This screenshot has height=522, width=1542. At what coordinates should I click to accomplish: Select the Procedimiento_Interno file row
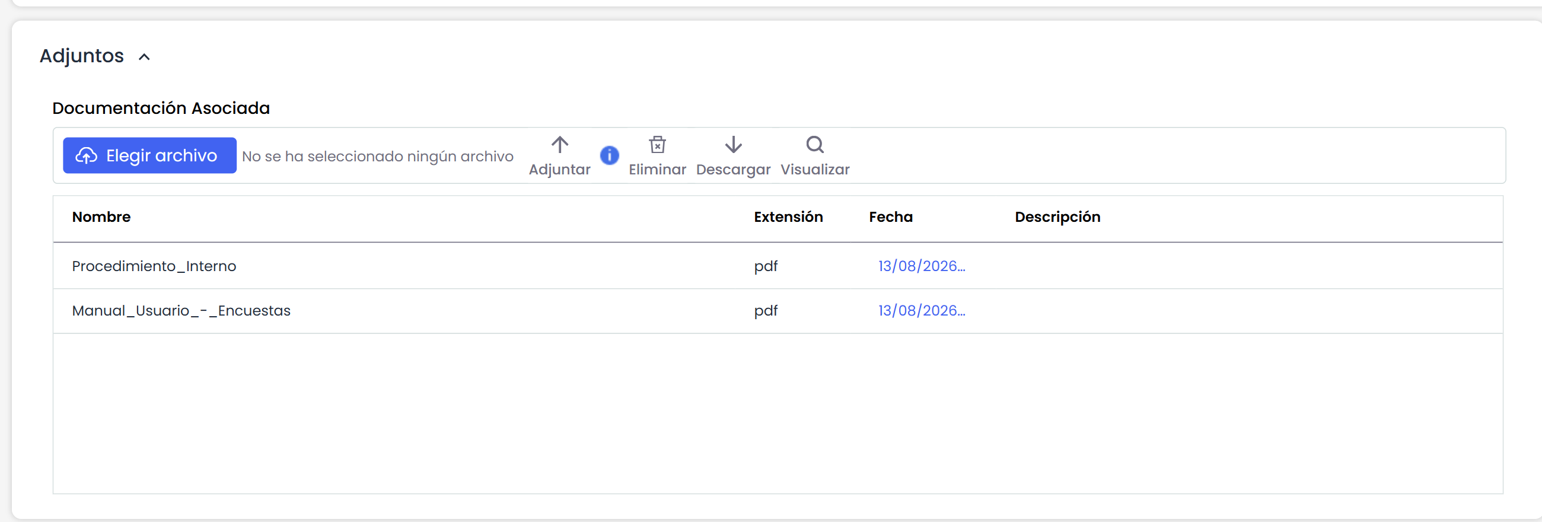(x=778, y=266)
